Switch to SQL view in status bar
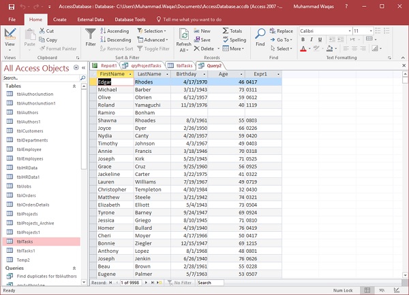 [384, 290]
